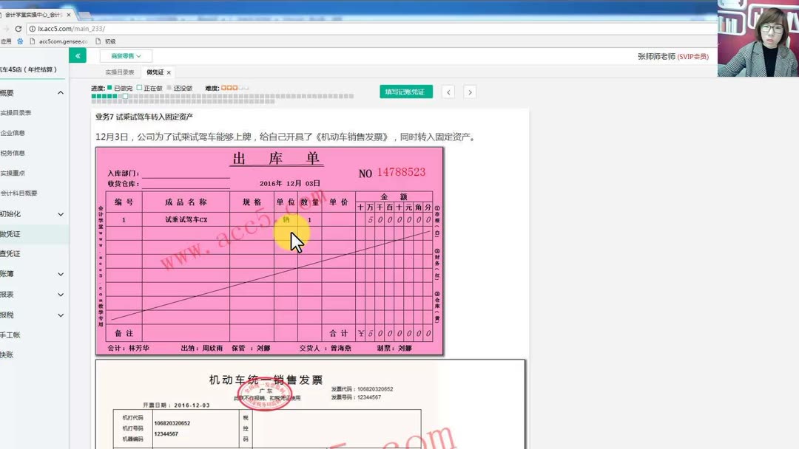
Task: Switch to the 实操目录表 tab
Action: click(x=120, y=72)
